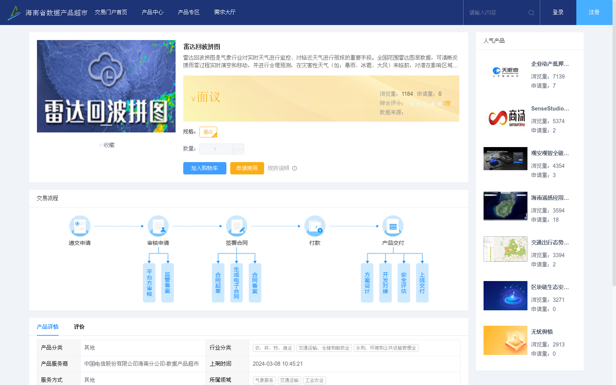Click the 登录 button
The width and height of the screenshot is (616, 385).
tap(558, 12)
